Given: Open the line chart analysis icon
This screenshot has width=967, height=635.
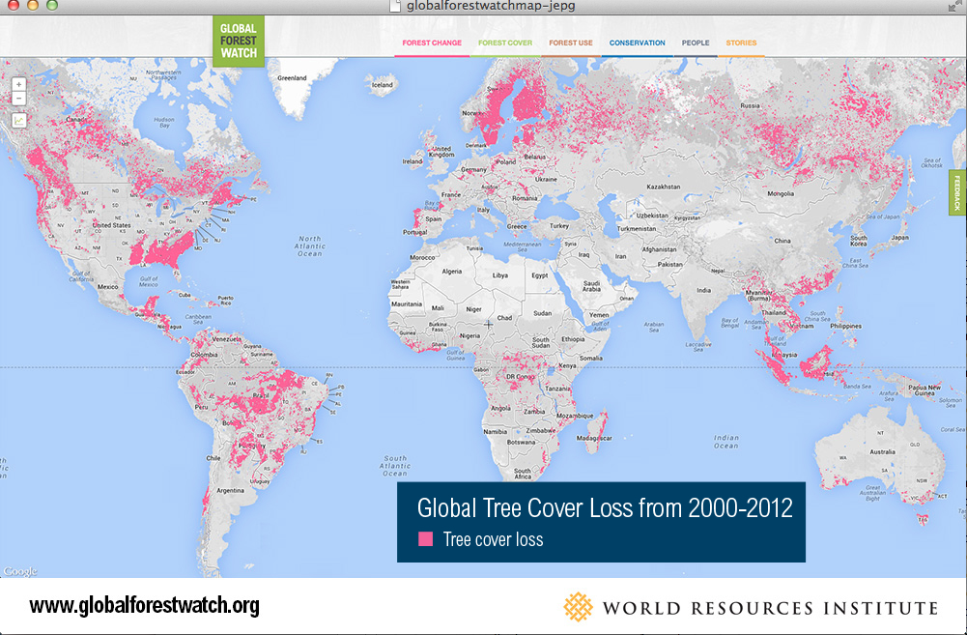Looking at the screenshot, I should pyautogui.click(x=19, y=121).
